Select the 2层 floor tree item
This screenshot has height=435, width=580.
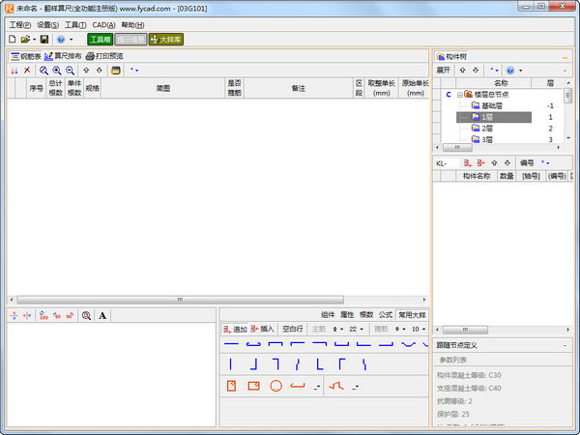pyautogui.click(x=487, y=129)
